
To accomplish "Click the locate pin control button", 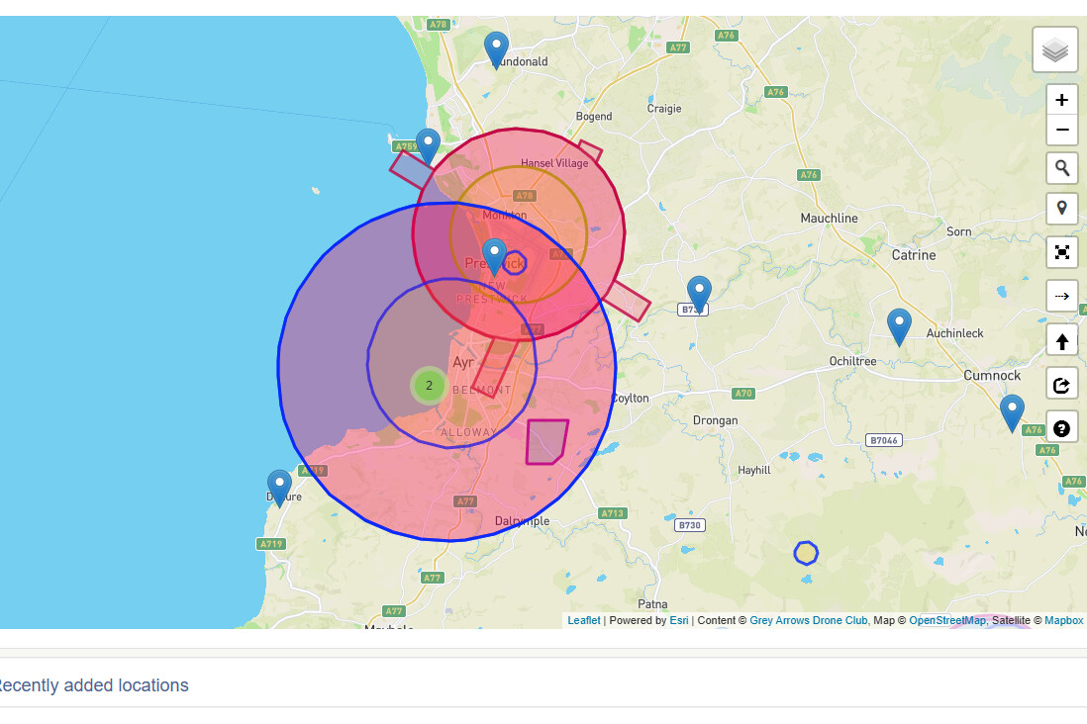I will pos(1061,209).
